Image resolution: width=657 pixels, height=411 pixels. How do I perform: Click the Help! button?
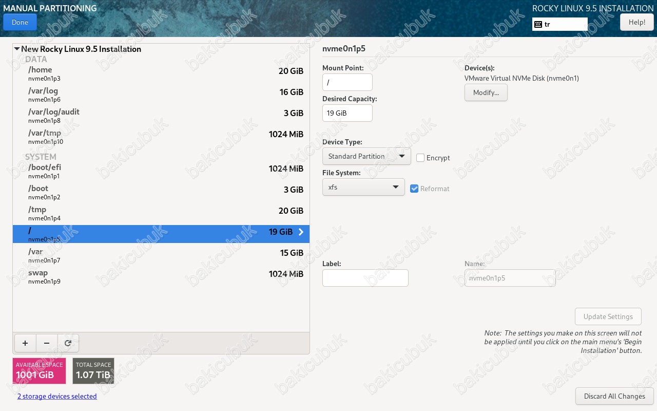point(637,22)
